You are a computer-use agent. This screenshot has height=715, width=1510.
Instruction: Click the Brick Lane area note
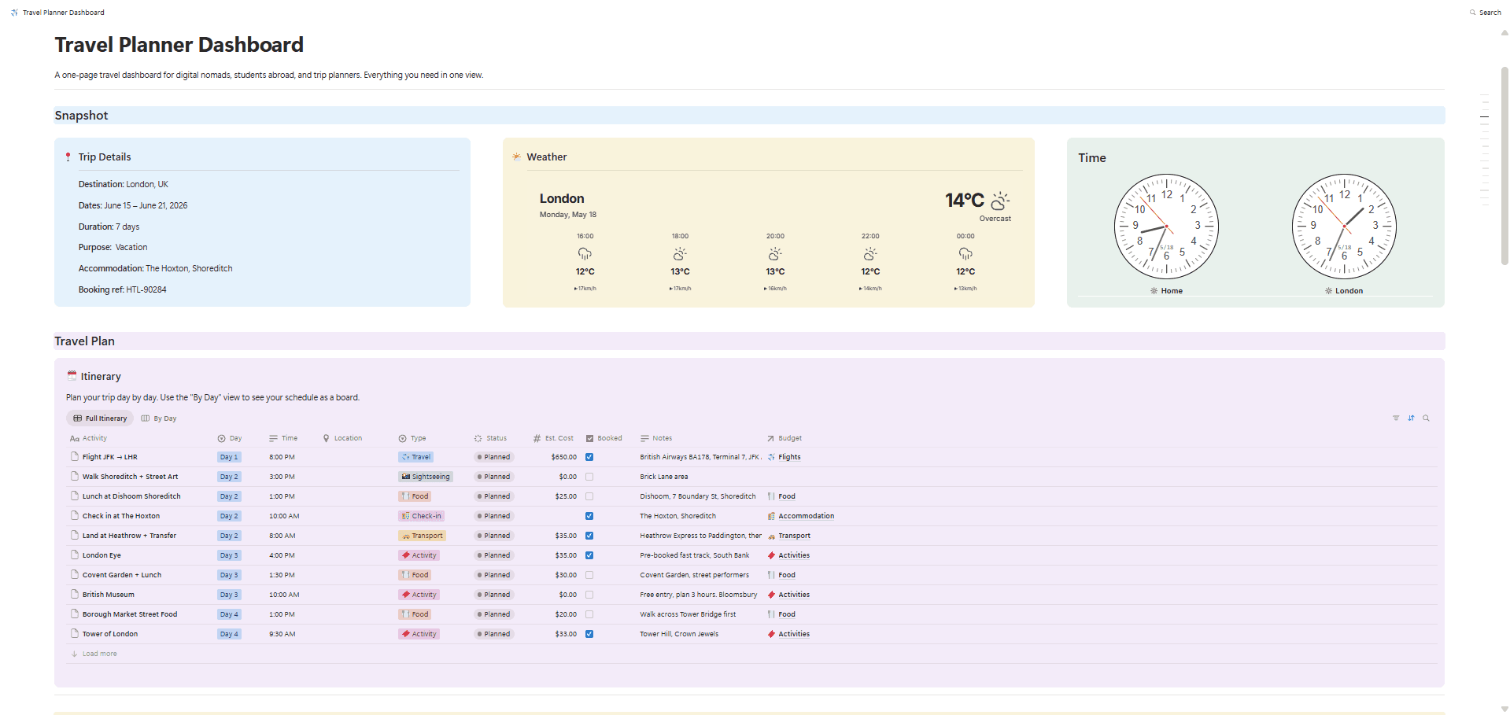[663, 477]
